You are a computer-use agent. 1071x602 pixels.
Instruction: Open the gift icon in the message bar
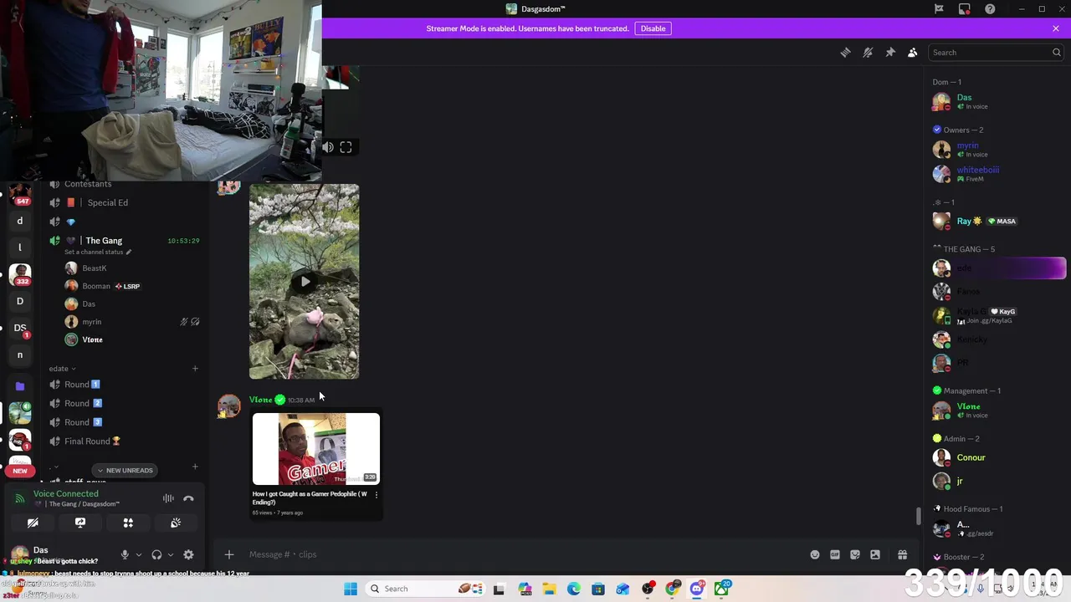coord(902,554)
